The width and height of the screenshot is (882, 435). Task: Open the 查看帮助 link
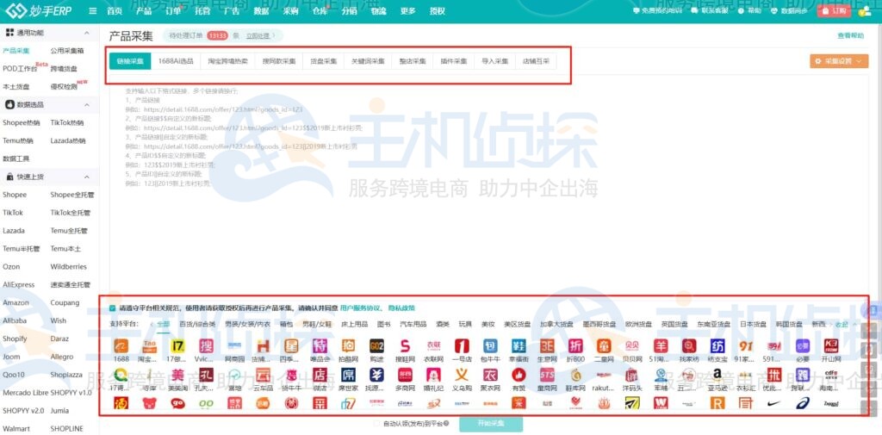850,35
